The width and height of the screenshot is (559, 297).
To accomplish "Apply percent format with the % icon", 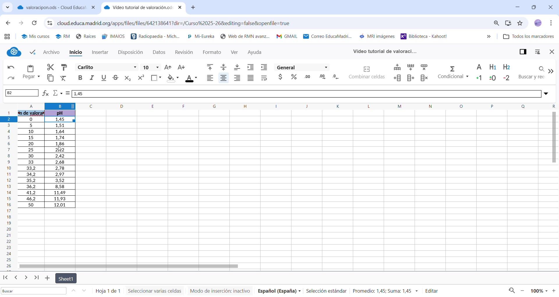I will [294, 77].
